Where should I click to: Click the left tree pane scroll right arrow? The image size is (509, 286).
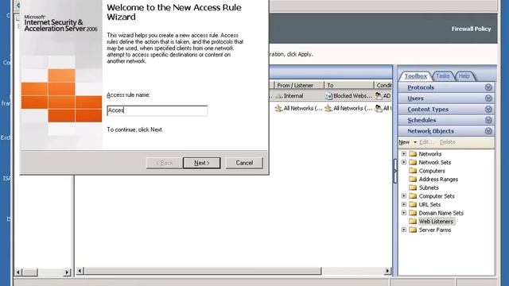click(x=67, y=272)
